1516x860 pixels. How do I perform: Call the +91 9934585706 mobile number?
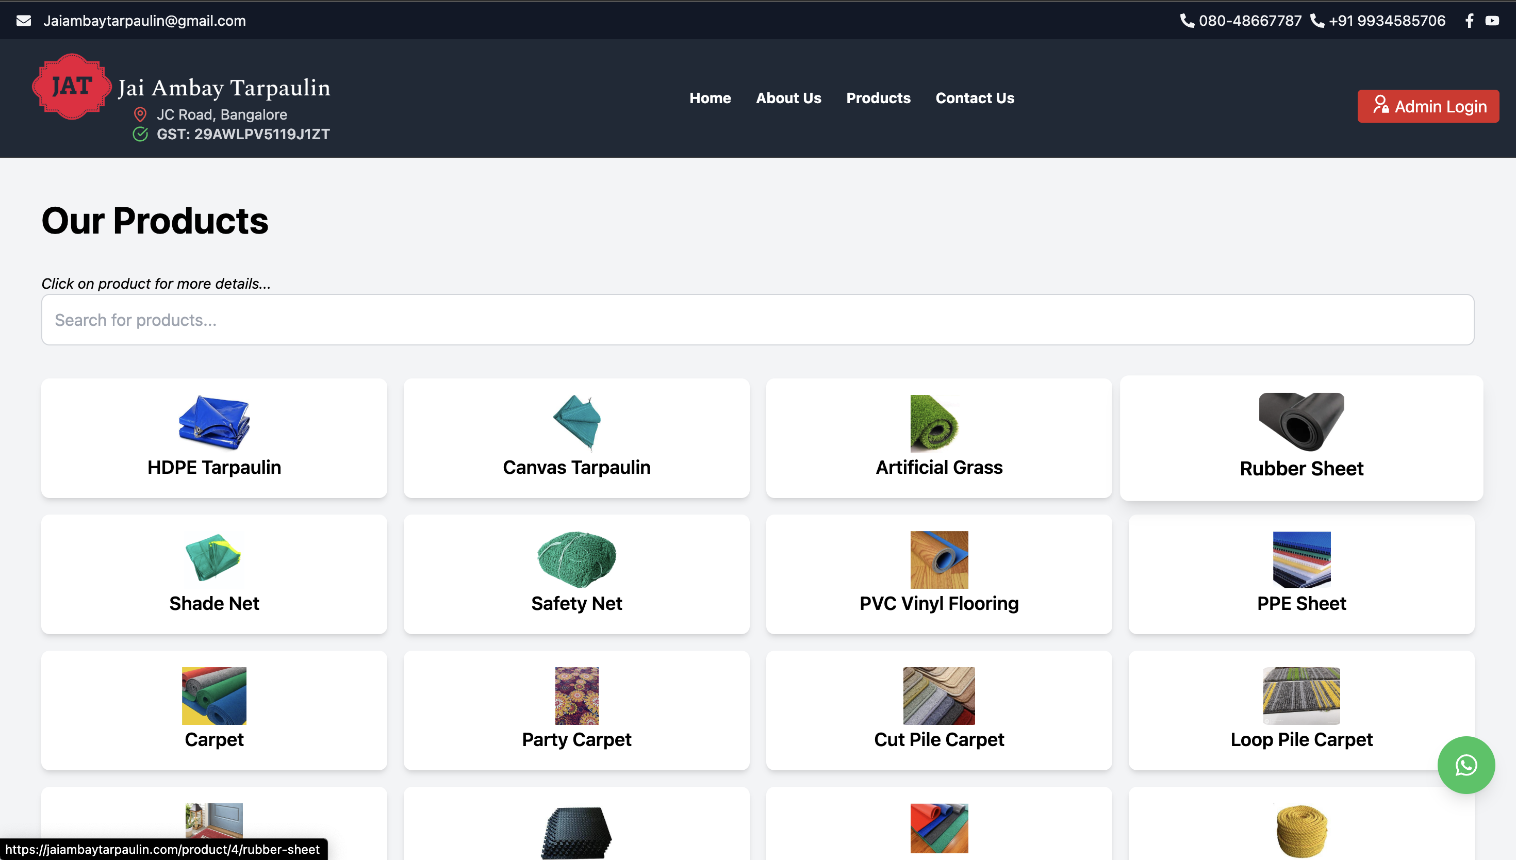1387,21
